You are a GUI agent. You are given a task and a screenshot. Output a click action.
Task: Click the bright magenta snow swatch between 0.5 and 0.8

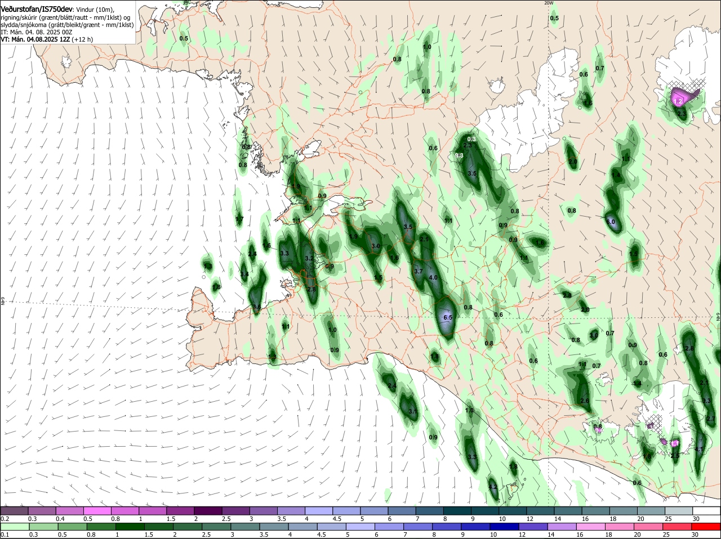(x=98, y=511)
